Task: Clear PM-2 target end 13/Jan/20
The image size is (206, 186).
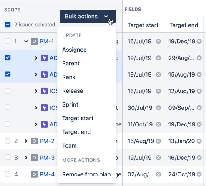Action: coord(199,141)
